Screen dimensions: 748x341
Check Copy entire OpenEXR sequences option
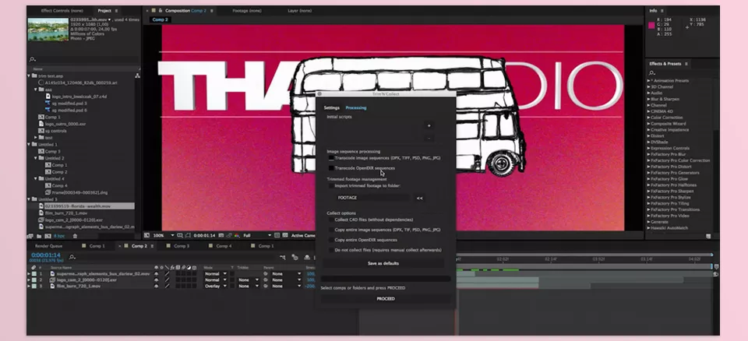click(x=331, y=240)
